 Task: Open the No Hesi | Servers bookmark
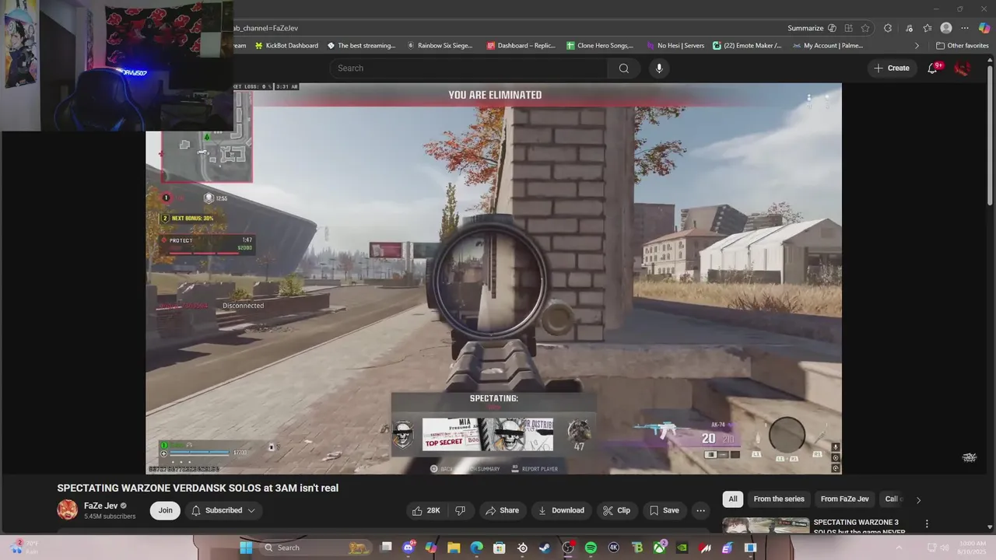(675, 46)
